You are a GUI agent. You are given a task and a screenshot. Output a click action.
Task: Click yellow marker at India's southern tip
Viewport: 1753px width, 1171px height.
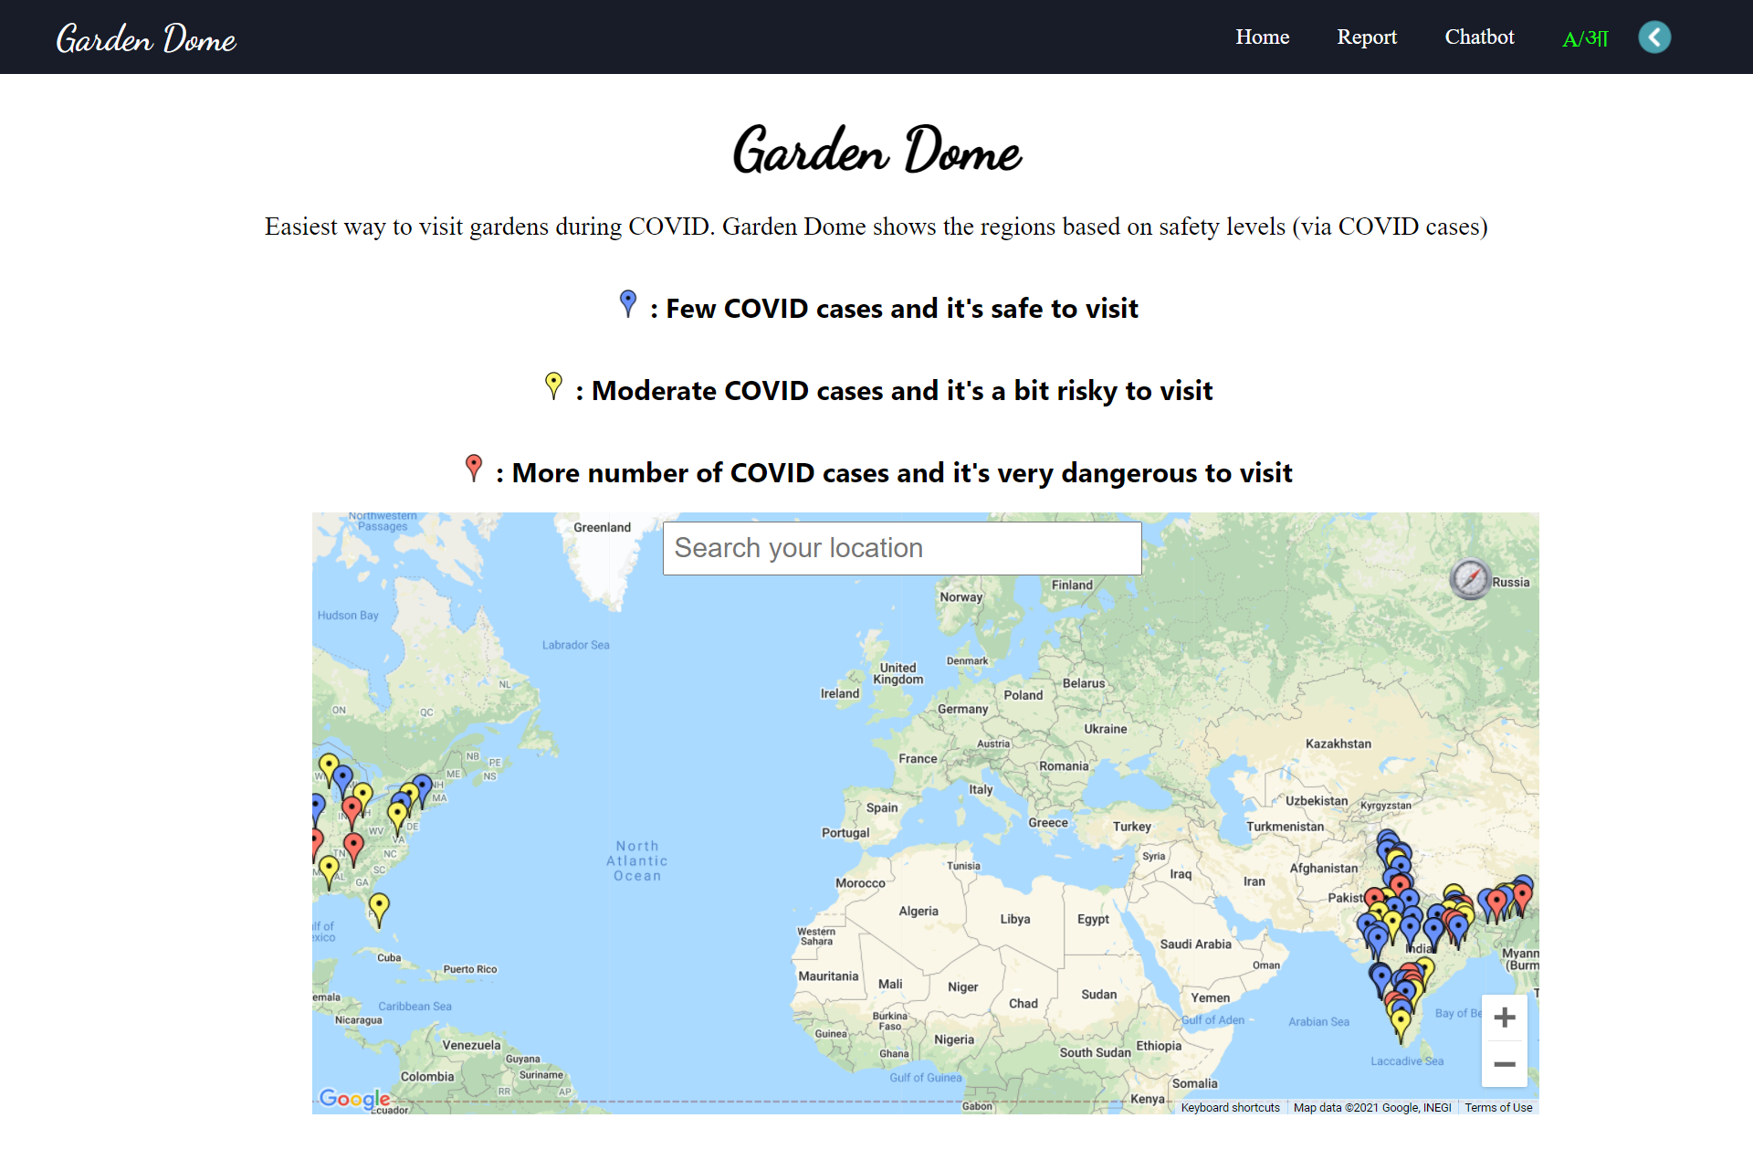coord(1401,1022)
